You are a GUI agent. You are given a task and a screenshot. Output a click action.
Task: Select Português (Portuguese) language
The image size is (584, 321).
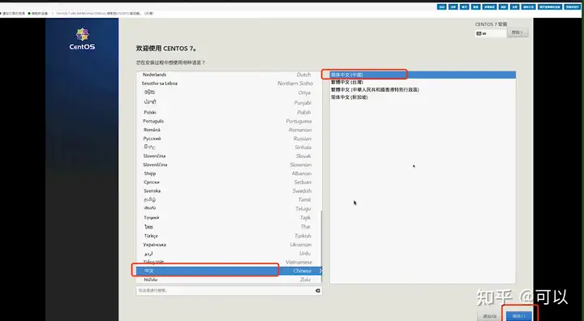click(x=228, y=121)
